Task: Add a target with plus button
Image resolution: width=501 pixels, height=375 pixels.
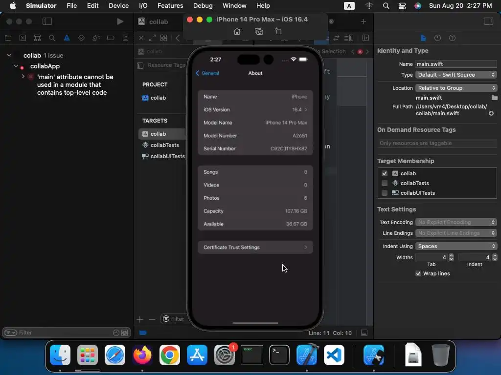Action: pyautogui.click(x=139, y=319)
